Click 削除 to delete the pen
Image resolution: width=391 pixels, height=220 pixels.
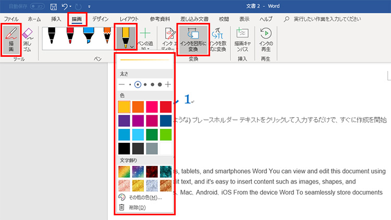(137, 207)
